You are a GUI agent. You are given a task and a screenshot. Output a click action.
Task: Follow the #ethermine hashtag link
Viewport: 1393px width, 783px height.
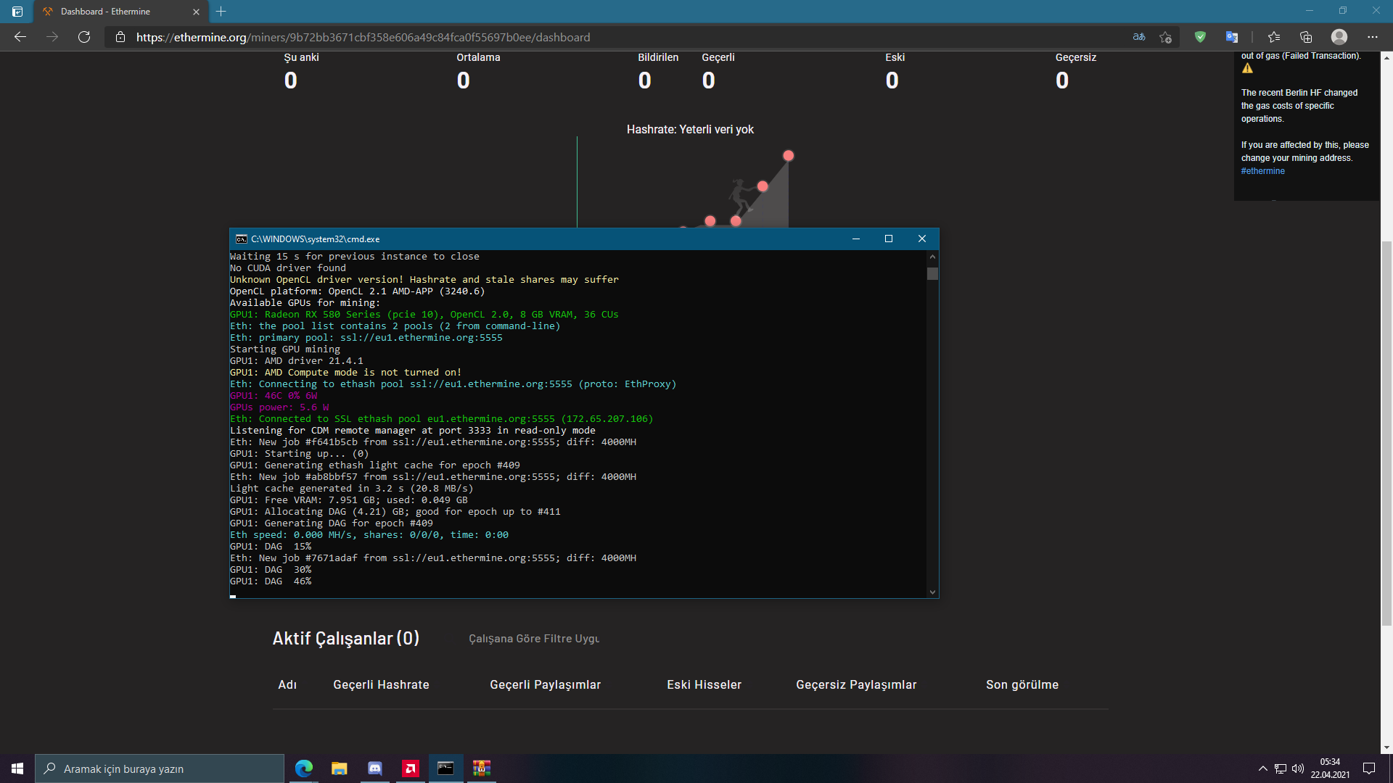(1262, 171)
